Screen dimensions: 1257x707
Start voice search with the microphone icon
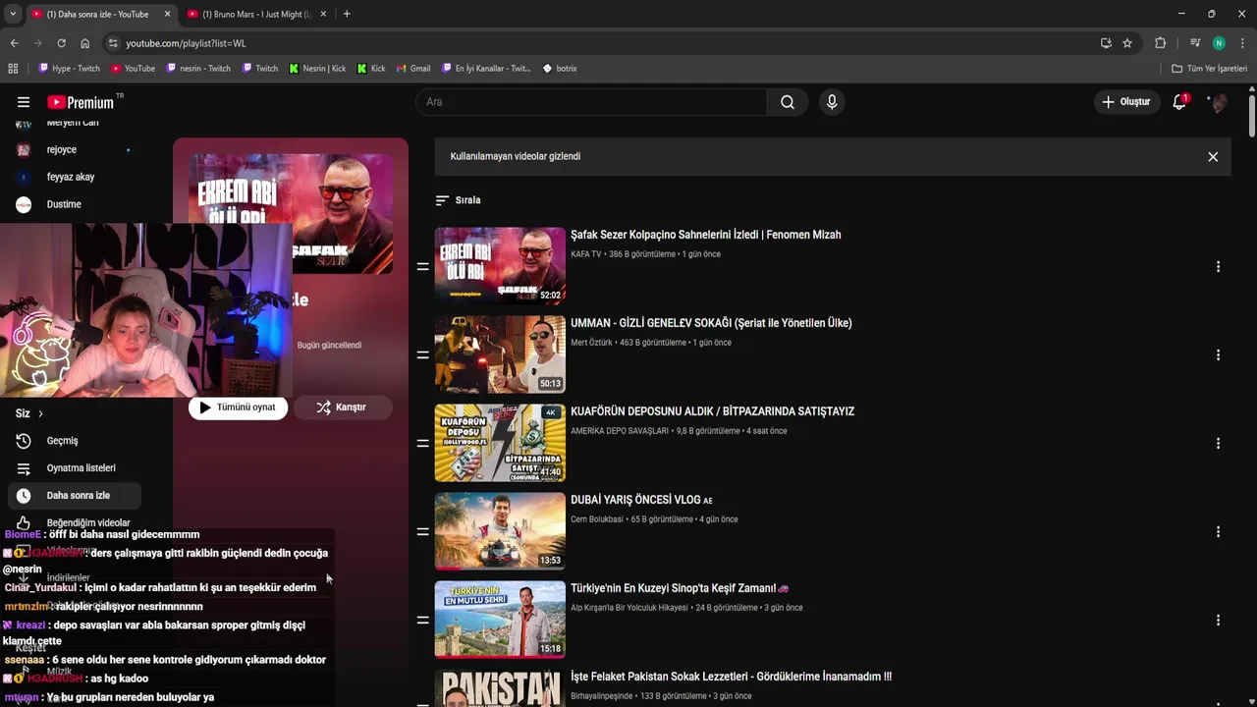[x=832, y=102]
